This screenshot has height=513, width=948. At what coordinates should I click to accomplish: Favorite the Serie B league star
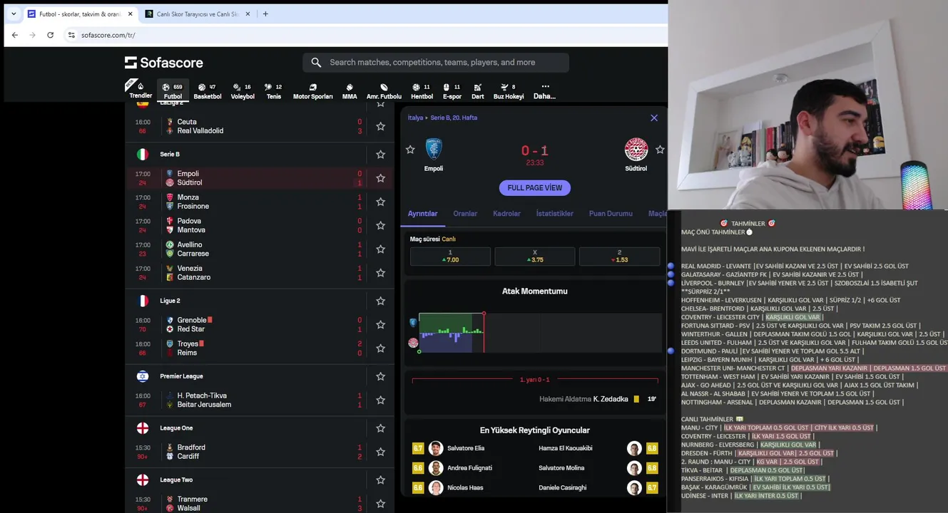[380, 154]
